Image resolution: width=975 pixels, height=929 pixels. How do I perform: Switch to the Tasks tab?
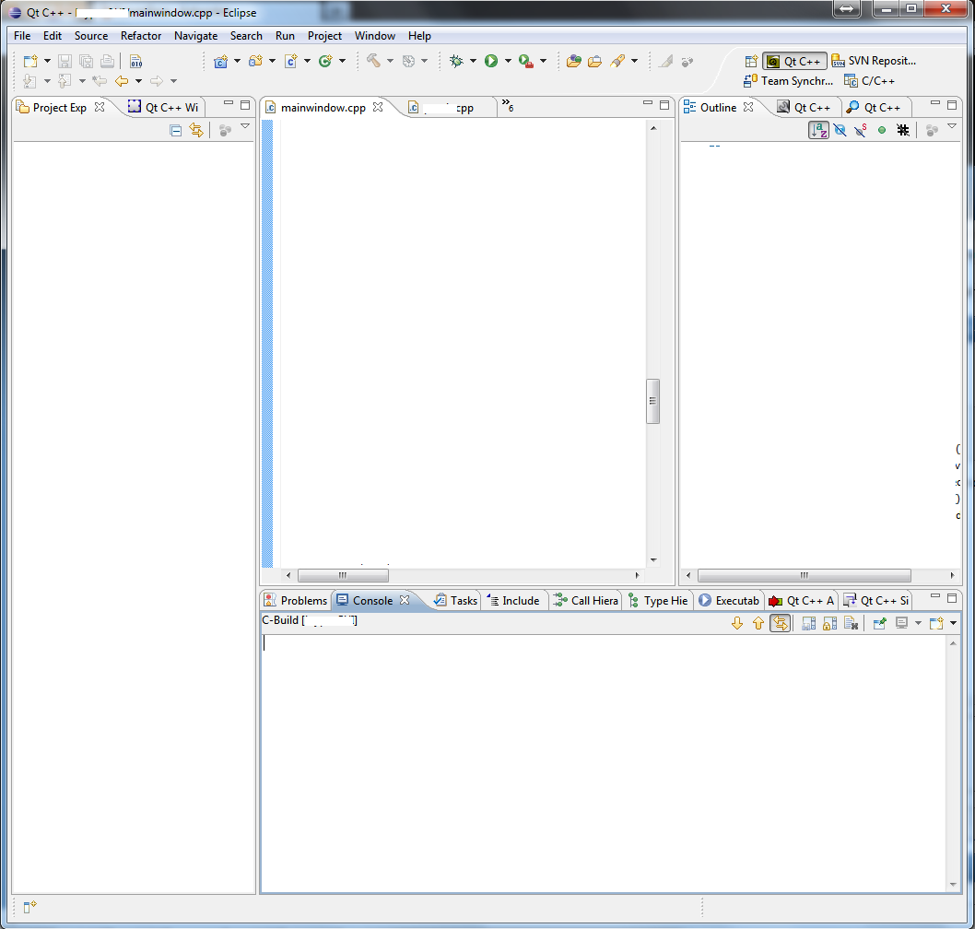[456, 601]
